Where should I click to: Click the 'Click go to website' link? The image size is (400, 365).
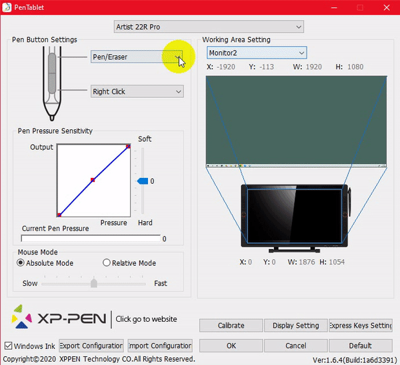coord(146,319)
